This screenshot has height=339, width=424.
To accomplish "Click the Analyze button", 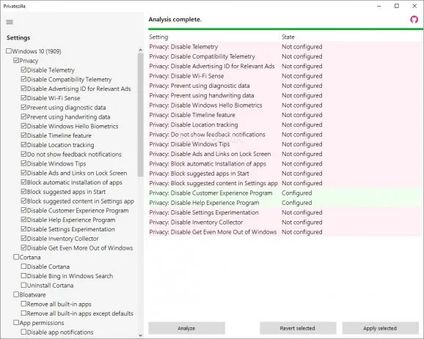I will (186, 328).
